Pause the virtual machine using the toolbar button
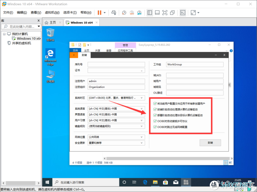This screenshot has width=257, height=192. coord(99,12)
